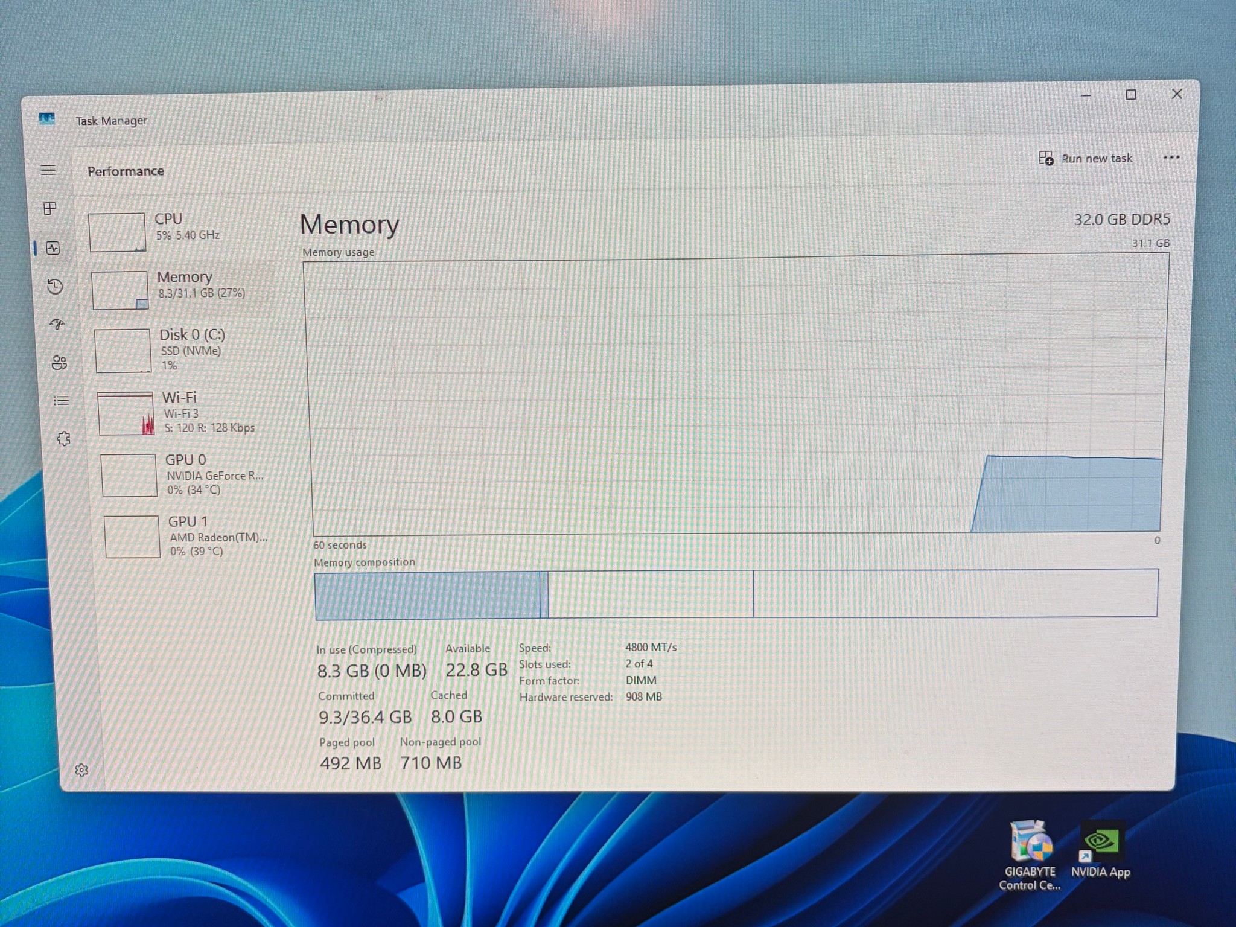Click the Run new task button

click(x=1085, y=158)
